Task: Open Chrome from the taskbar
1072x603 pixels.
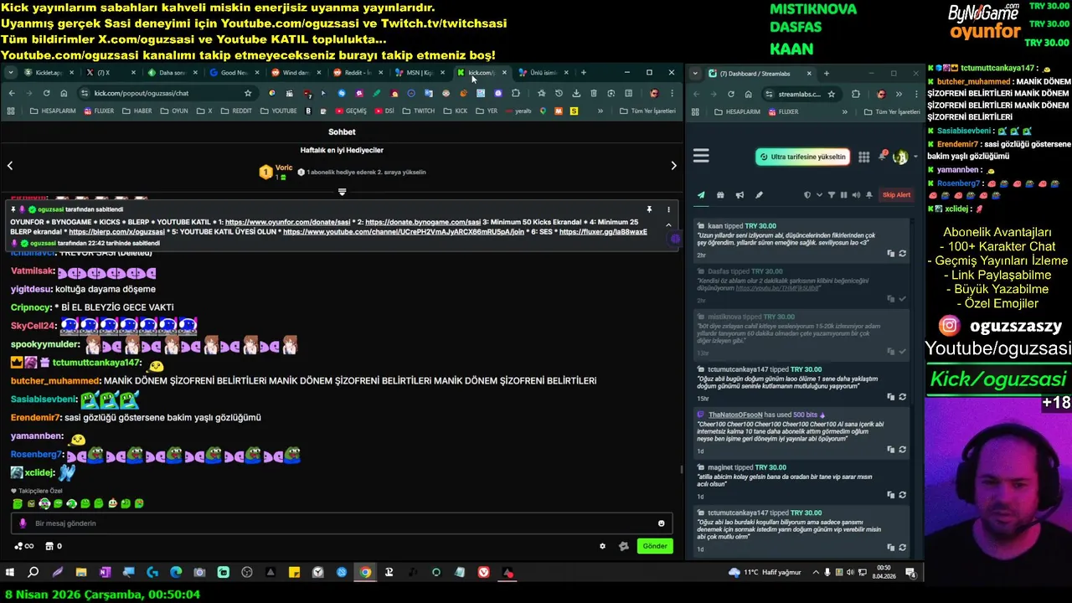Action: (x=365, y=573)
